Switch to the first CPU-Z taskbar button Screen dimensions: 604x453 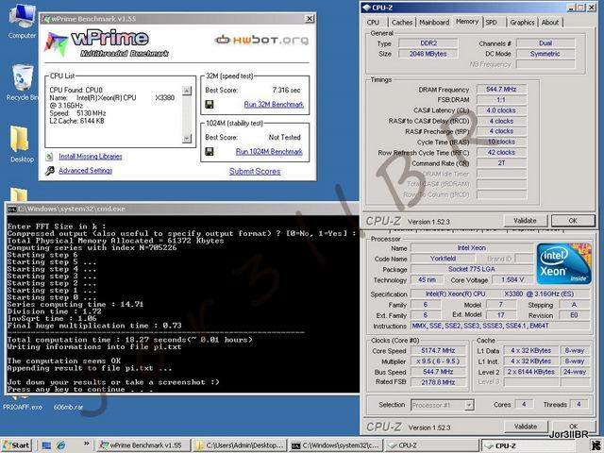432,445
